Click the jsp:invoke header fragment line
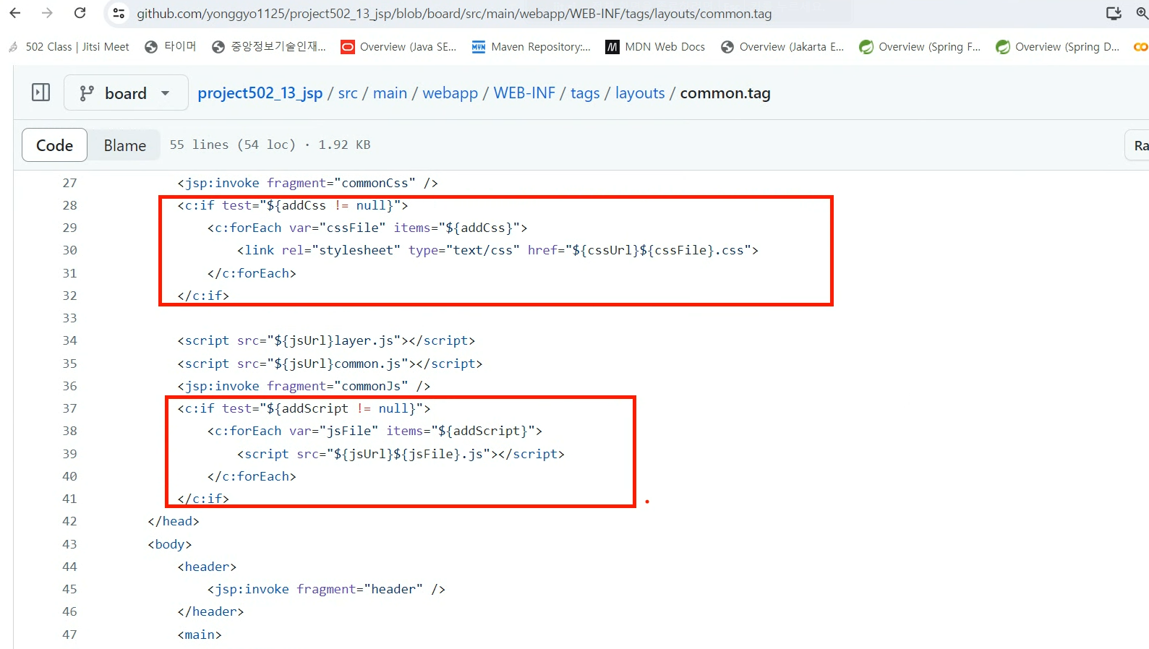Screen dimensions: 1149x649 (326, 589)
